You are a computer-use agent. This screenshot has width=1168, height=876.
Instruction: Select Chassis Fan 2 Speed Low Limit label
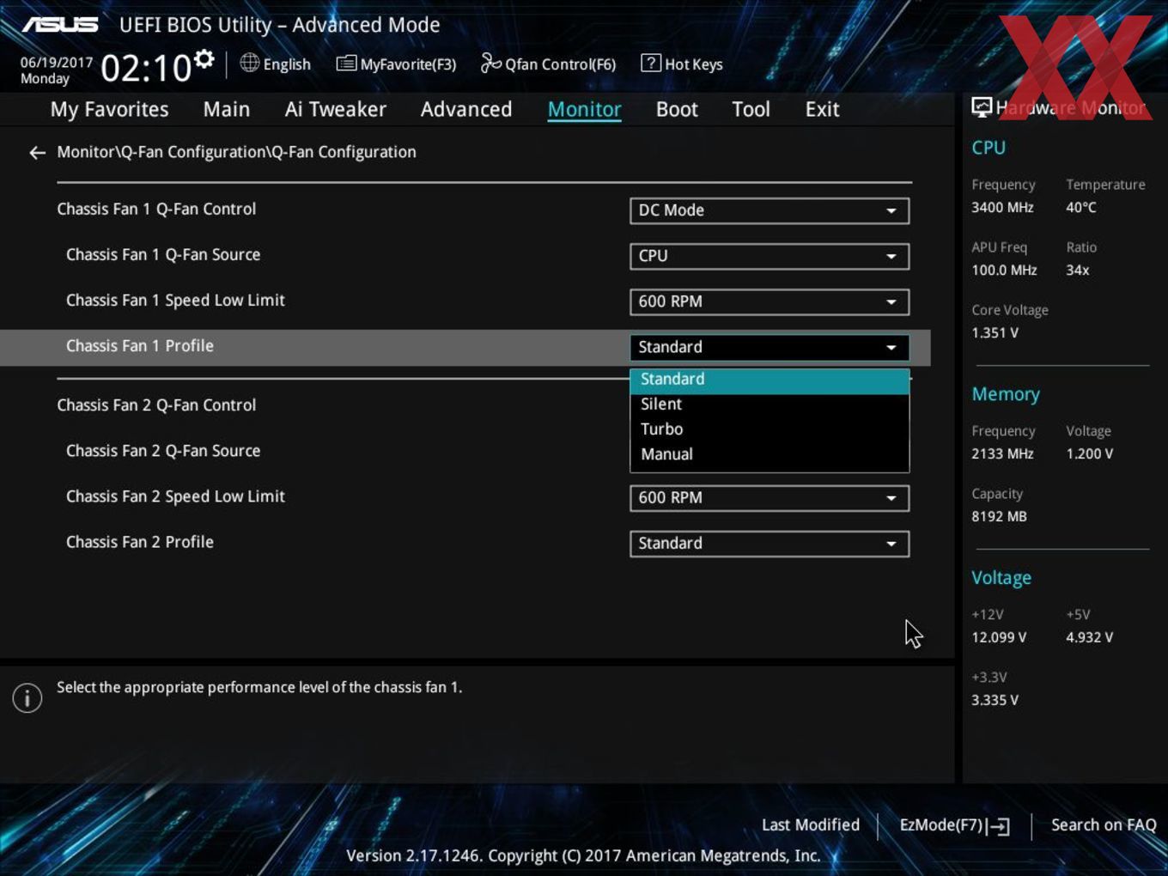click(175, 496)
